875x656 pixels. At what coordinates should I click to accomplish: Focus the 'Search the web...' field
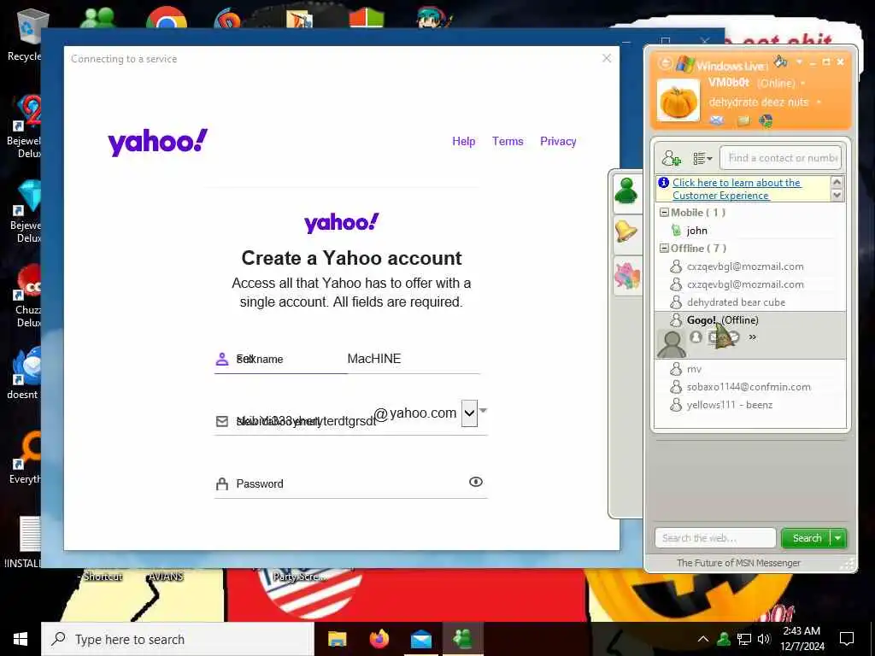pos(715,538)
